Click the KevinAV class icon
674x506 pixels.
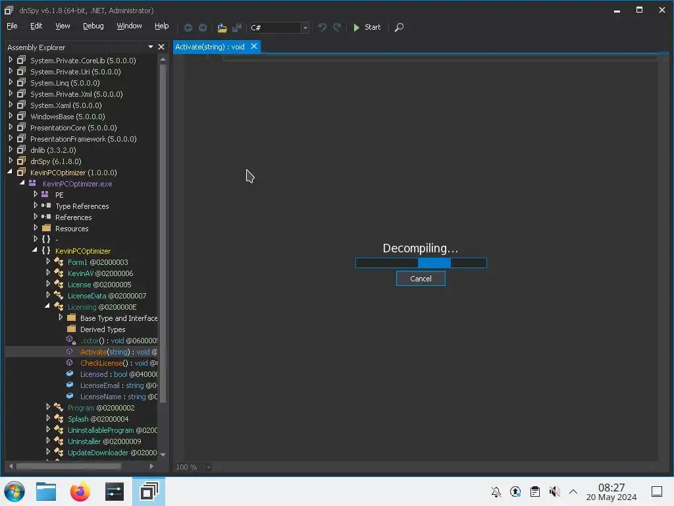click(59, 273)
